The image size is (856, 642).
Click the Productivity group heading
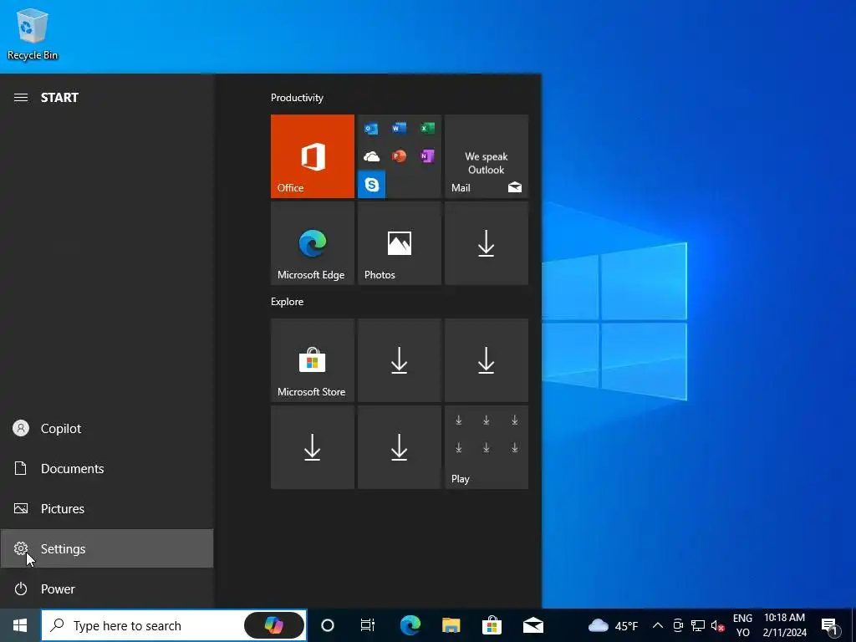tap(297, 98)
